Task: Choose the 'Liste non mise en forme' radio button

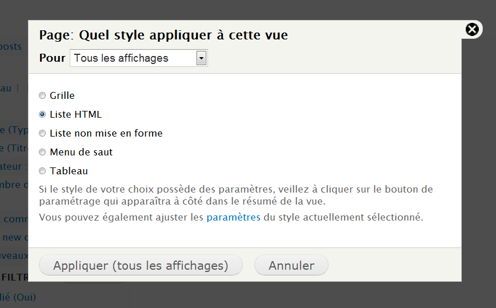Action: point(42,133)
